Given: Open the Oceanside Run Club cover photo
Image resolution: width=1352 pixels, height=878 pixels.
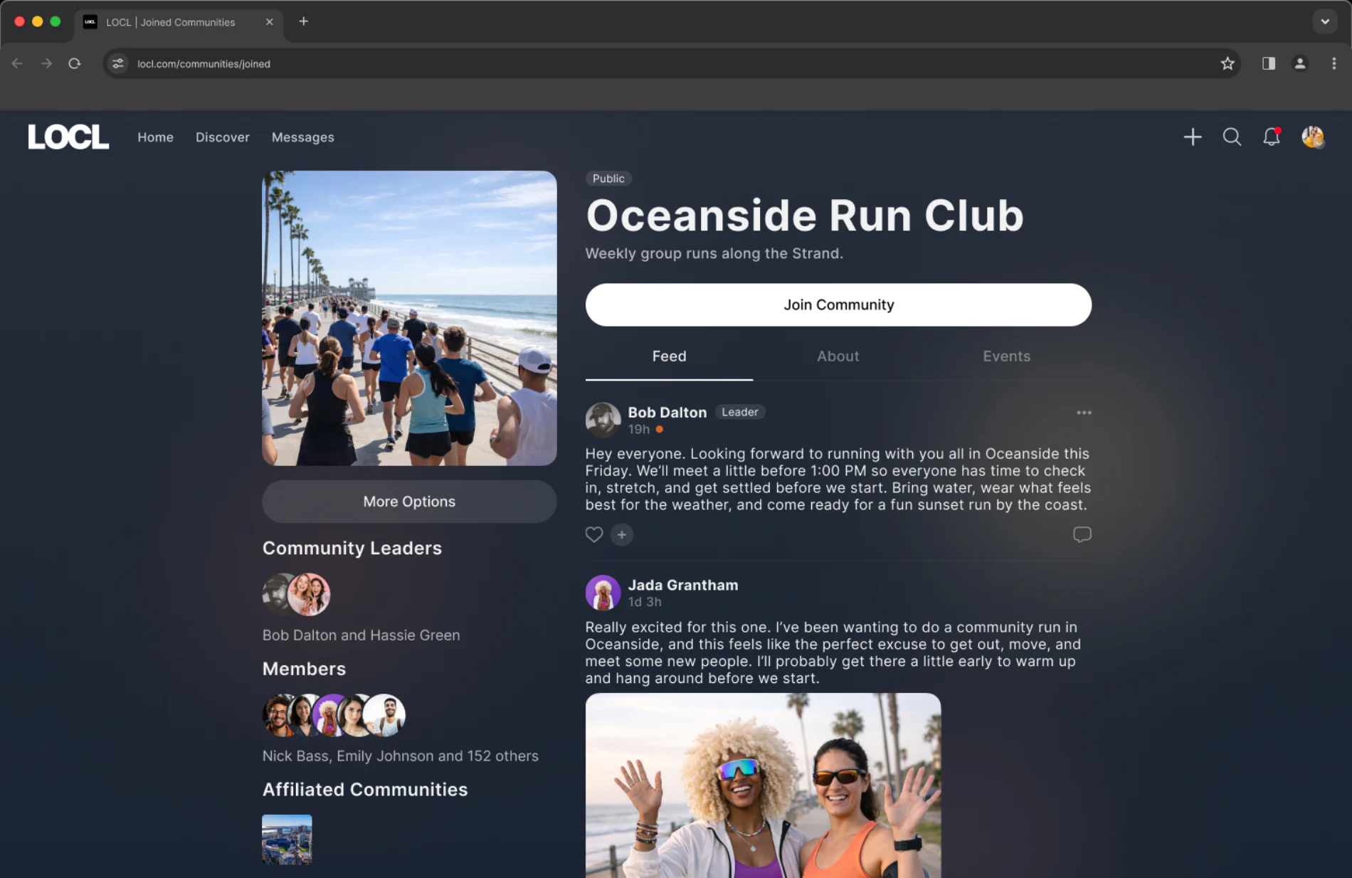Looking at the screenshot, I should (409, 318).
